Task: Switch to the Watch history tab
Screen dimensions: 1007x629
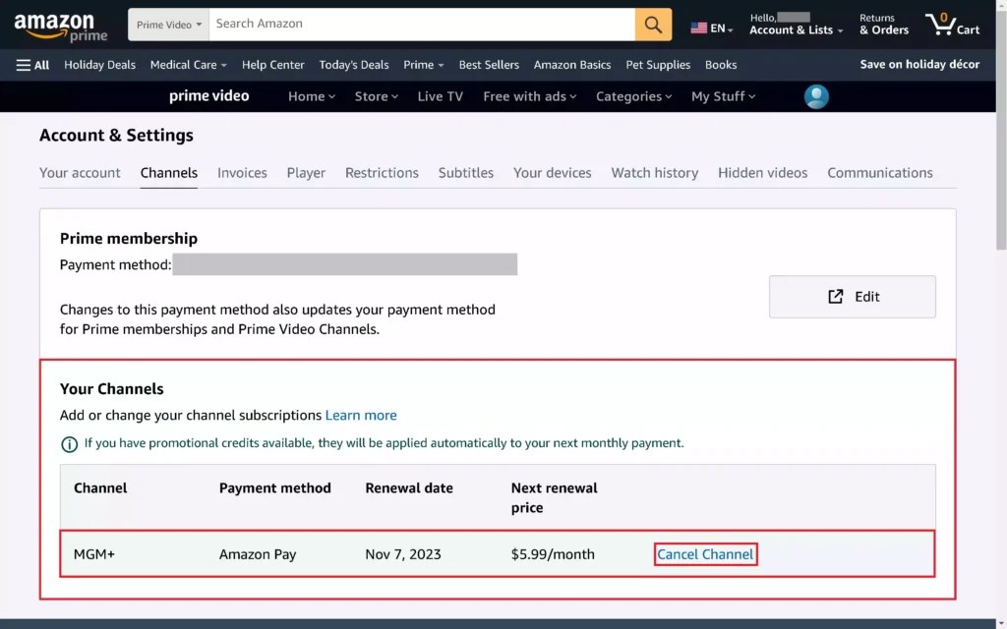Action: (654, 172)
